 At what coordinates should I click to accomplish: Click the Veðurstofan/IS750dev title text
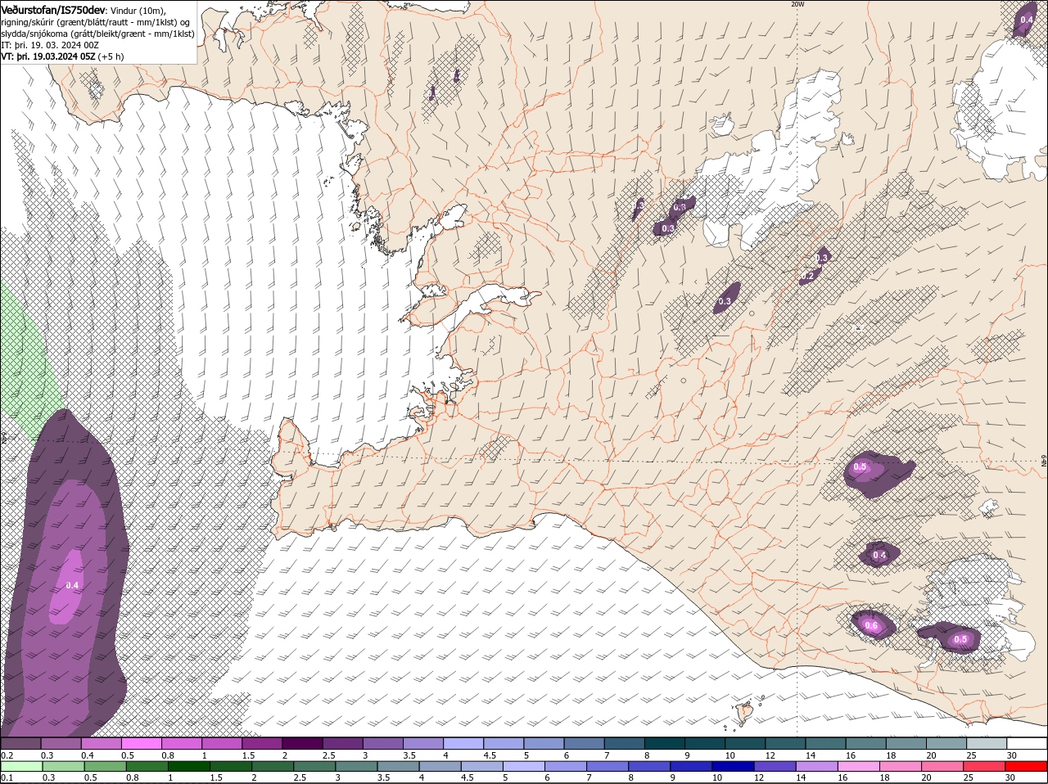click(53, 9)
